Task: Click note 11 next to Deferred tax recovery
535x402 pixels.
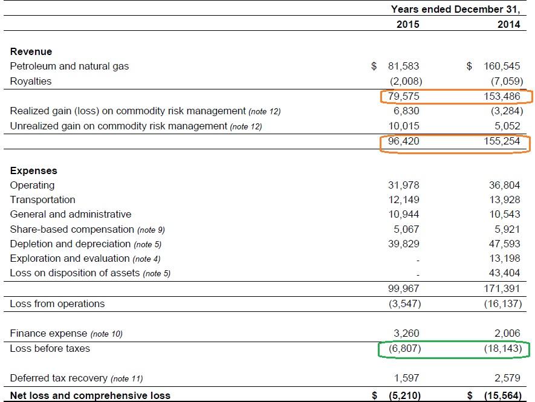Action: coord(126,378)
